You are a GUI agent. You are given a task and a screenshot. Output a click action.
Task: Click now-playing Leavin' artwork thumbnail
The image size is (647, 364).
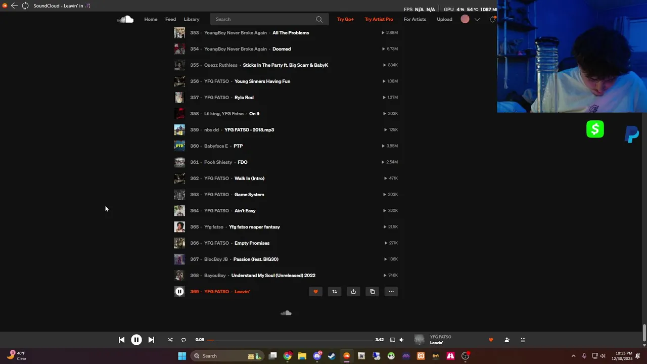pyautogui.click(x=420, y=340)
